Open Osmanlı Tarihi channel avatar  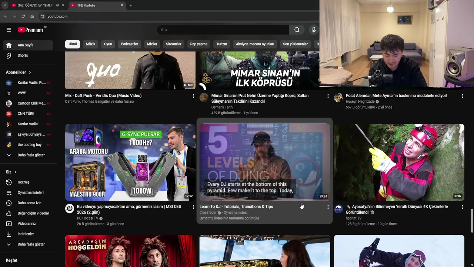tap(204, 98)
